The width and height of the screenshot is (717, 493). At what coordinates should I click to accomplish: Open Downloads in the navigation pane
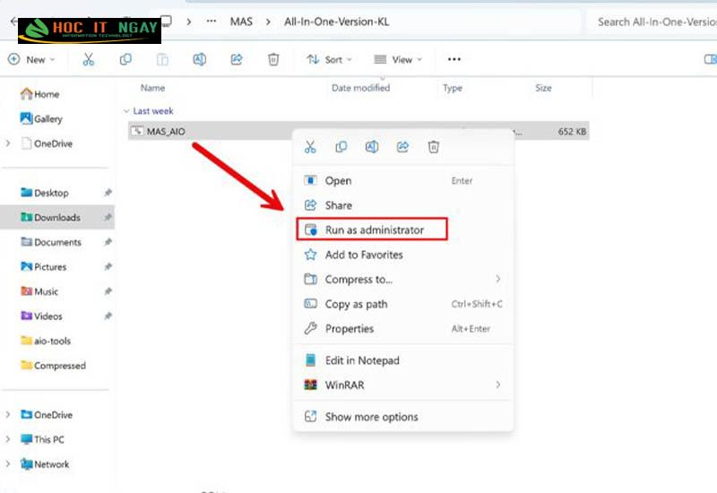[57, 217]
